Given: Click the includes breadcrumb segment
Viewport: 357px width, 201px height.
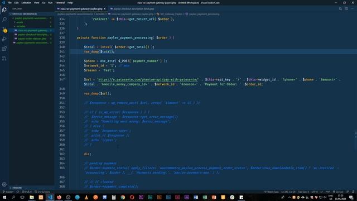Looking at the screenshot, I should (100, 14).
